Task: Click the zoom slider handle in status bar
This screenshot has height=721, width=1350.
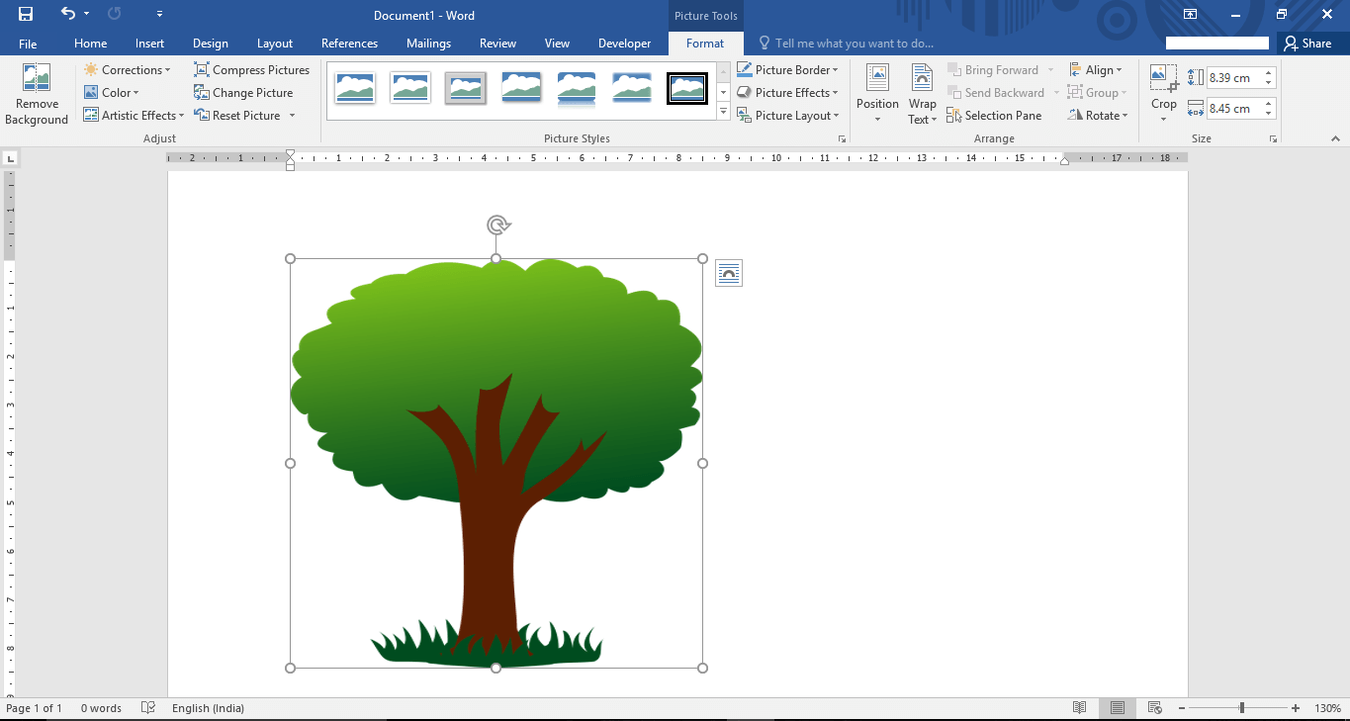Action: (x=1241, y=708)
